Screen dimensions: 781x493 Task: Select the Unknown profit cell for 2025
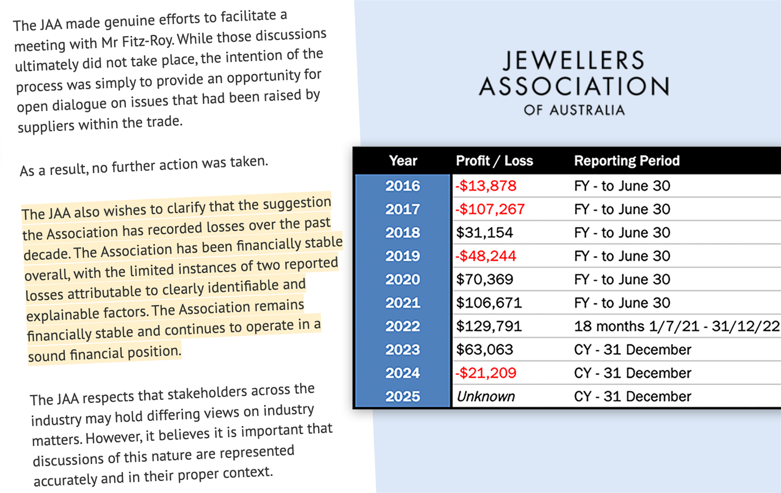click(485, 397)
